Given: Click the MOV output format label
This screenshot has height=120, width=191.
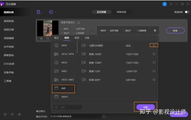Looking at the screenshot, I should pos(103,31).
